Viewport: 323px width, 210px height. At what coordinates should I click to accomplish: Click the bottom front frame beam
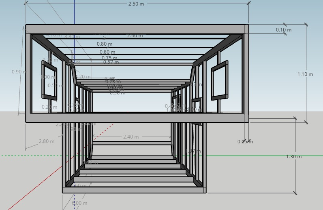tap(134, 190)
